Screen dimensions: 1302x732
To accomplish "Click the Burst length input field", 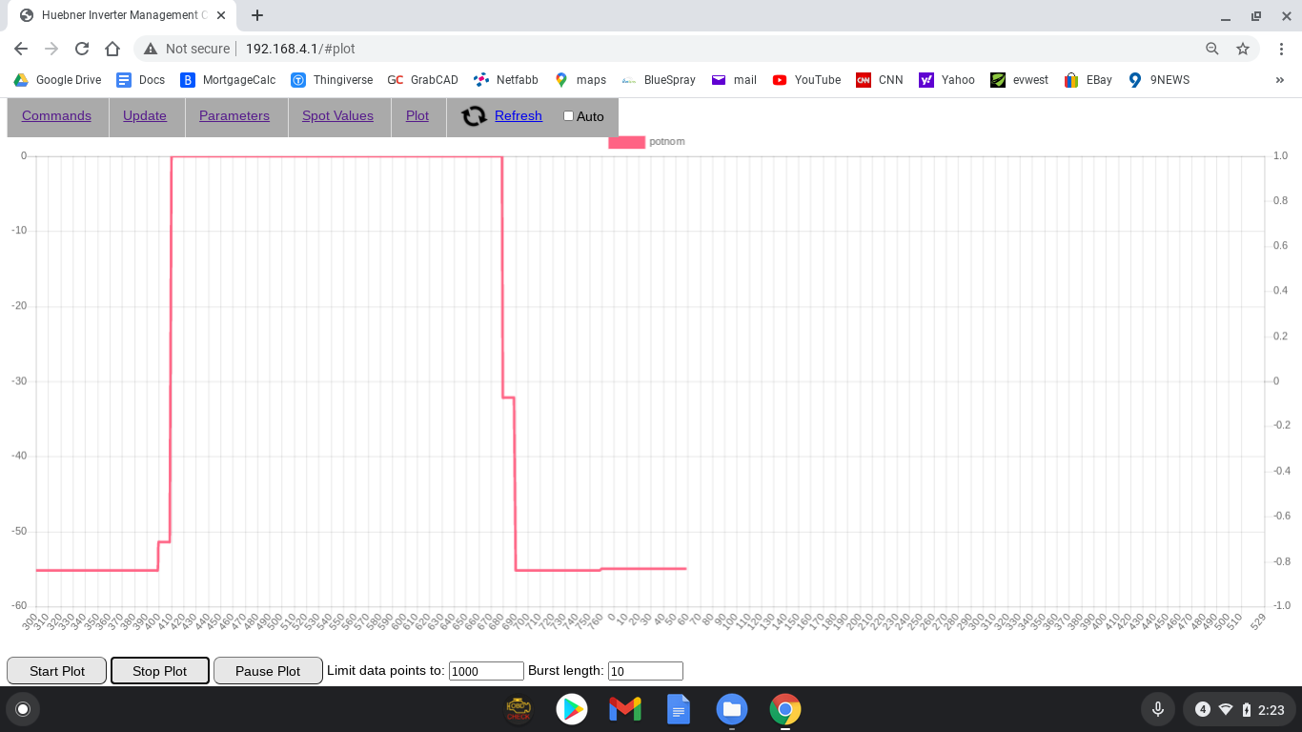I will click(645, 671).
